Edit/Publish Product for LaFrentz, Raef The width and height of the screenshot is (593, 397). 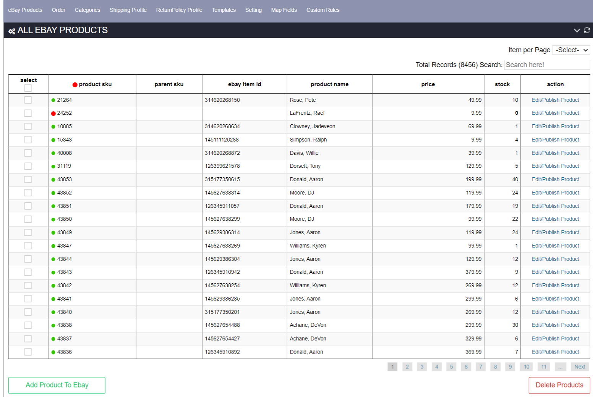(x=555, y=113)
